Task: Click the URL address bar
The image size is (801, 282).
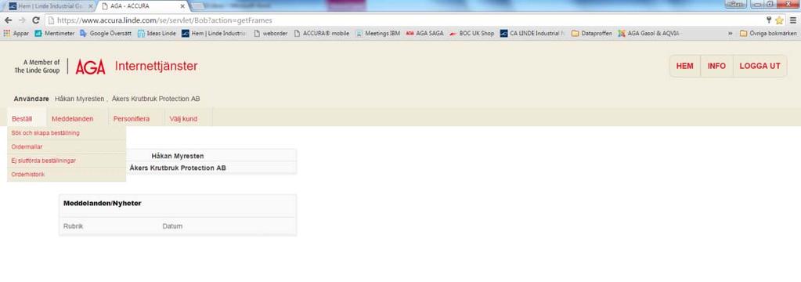Action: pyautogui.click(x=403, y=20)
